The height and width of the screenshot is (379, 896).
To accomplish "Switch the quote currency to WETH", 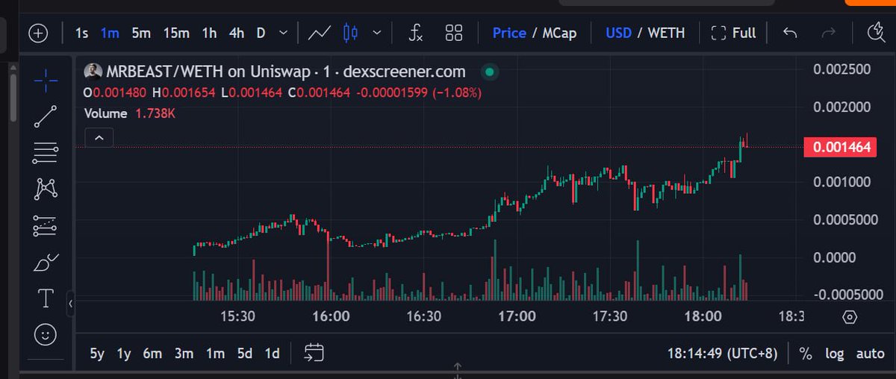I will click(666, 33).
